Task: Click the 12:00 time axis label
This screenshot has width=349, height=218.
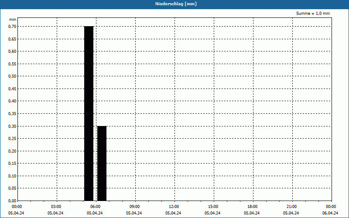Action: [174, 207]
